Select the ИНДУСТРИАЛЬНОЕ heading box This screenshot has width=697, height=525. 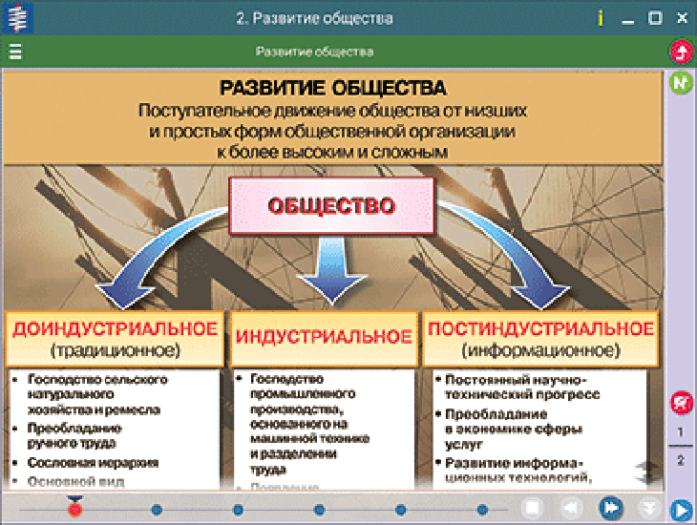(324, 340)
